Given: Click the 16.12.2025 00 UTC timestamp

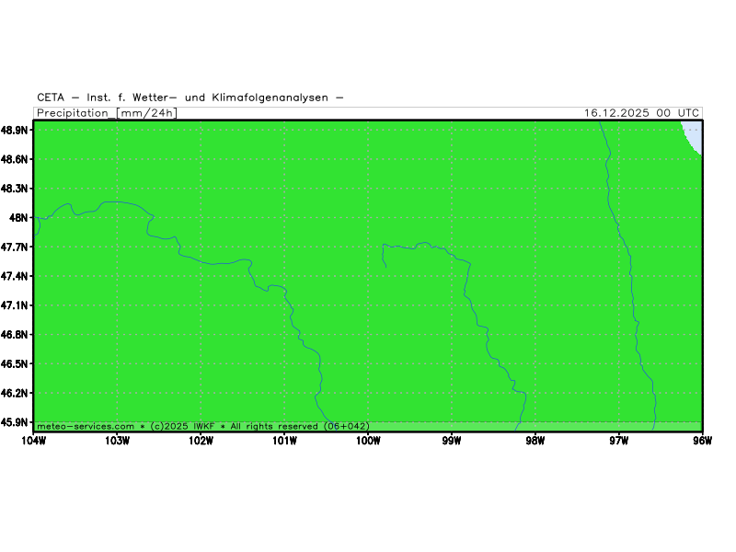Looking at the screenshot, I should click(x=641, y=113).
